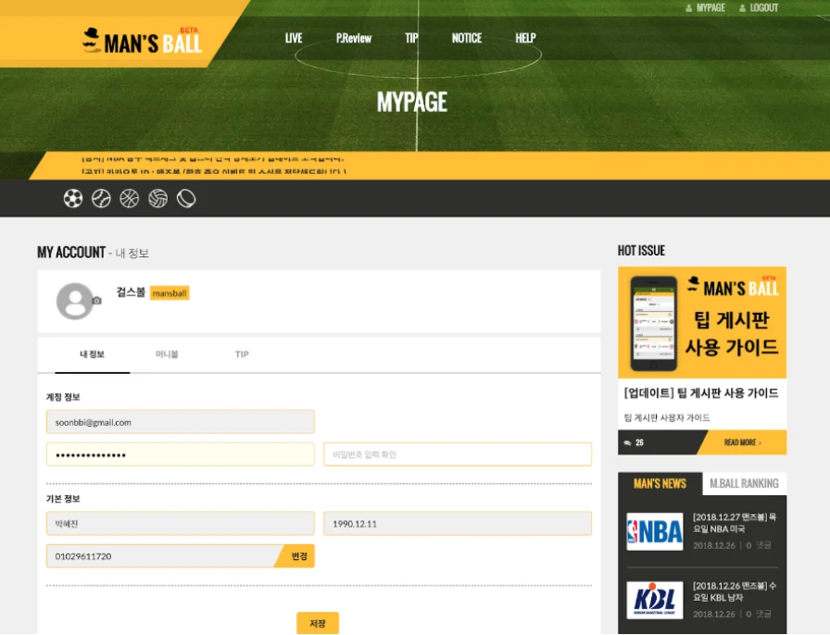This screenshot has height=635, width=830.
Task: Switch to the 머니볼 tab
Action: 167,355
